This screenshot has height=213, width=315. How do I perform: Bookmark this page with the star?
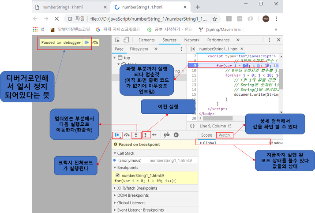pyautogui.click(x=215, y=19)
